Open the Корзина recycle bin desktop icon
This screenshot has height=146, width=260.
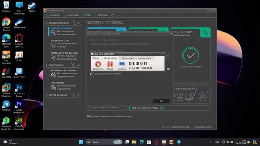[x=6, y=6]
